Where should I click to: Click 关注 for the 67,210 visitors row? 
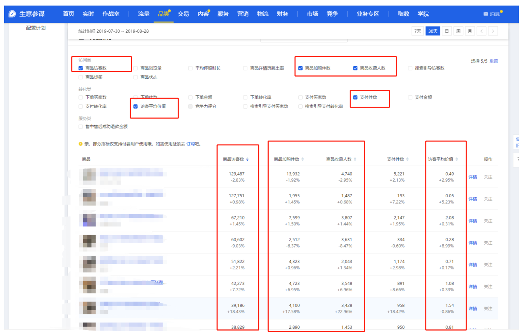tap(488, 221)
